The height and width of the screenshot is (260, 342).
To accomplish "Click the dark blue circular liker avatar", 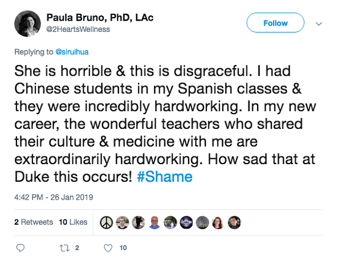I will [x=186, y=222].
